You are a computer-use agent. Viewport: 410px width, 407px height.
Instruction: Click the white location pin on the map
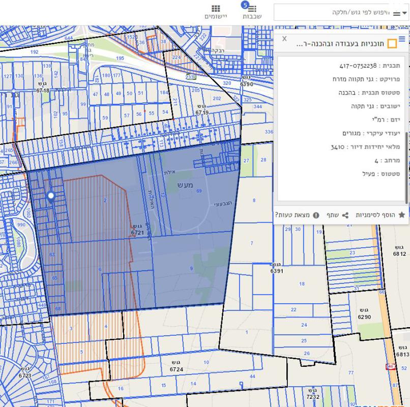(x=51, y=196)
